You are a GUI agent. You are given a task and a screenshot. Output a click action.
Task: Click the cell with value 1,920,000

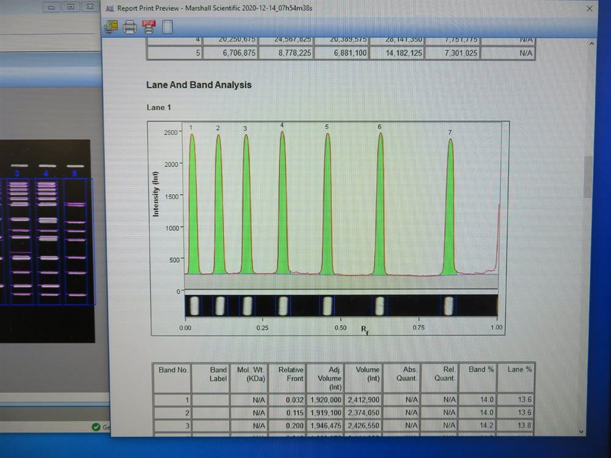click(325, 400)
